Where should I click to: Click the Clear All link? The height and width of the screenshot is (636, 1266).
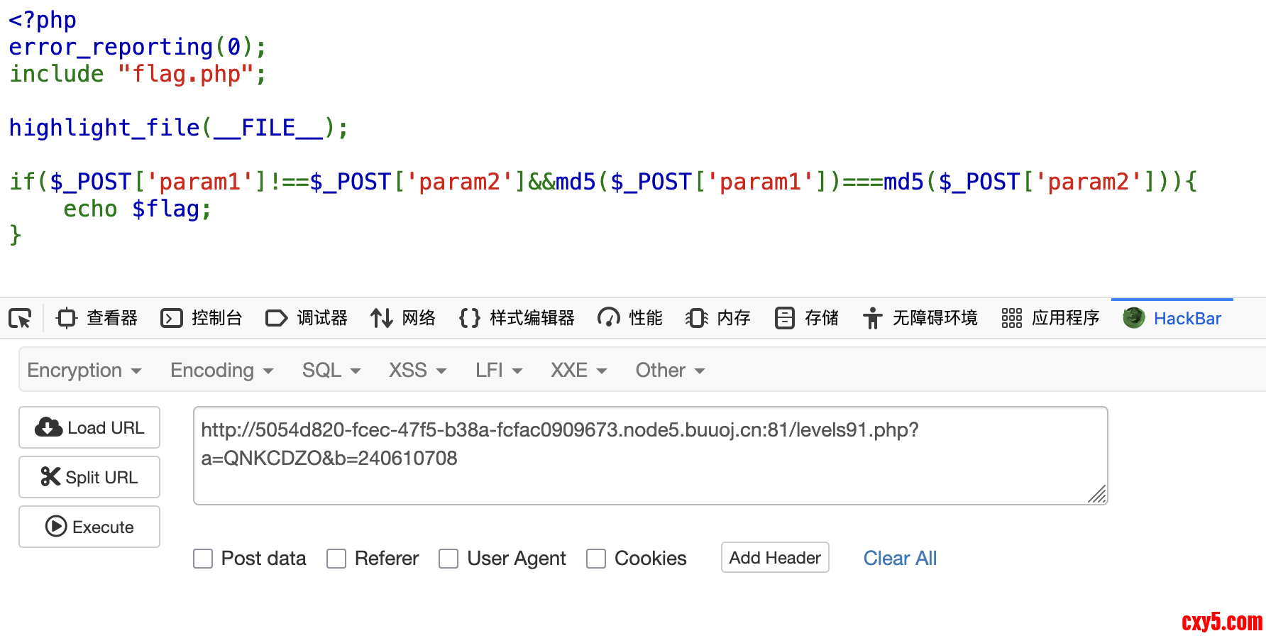[900, 559]
